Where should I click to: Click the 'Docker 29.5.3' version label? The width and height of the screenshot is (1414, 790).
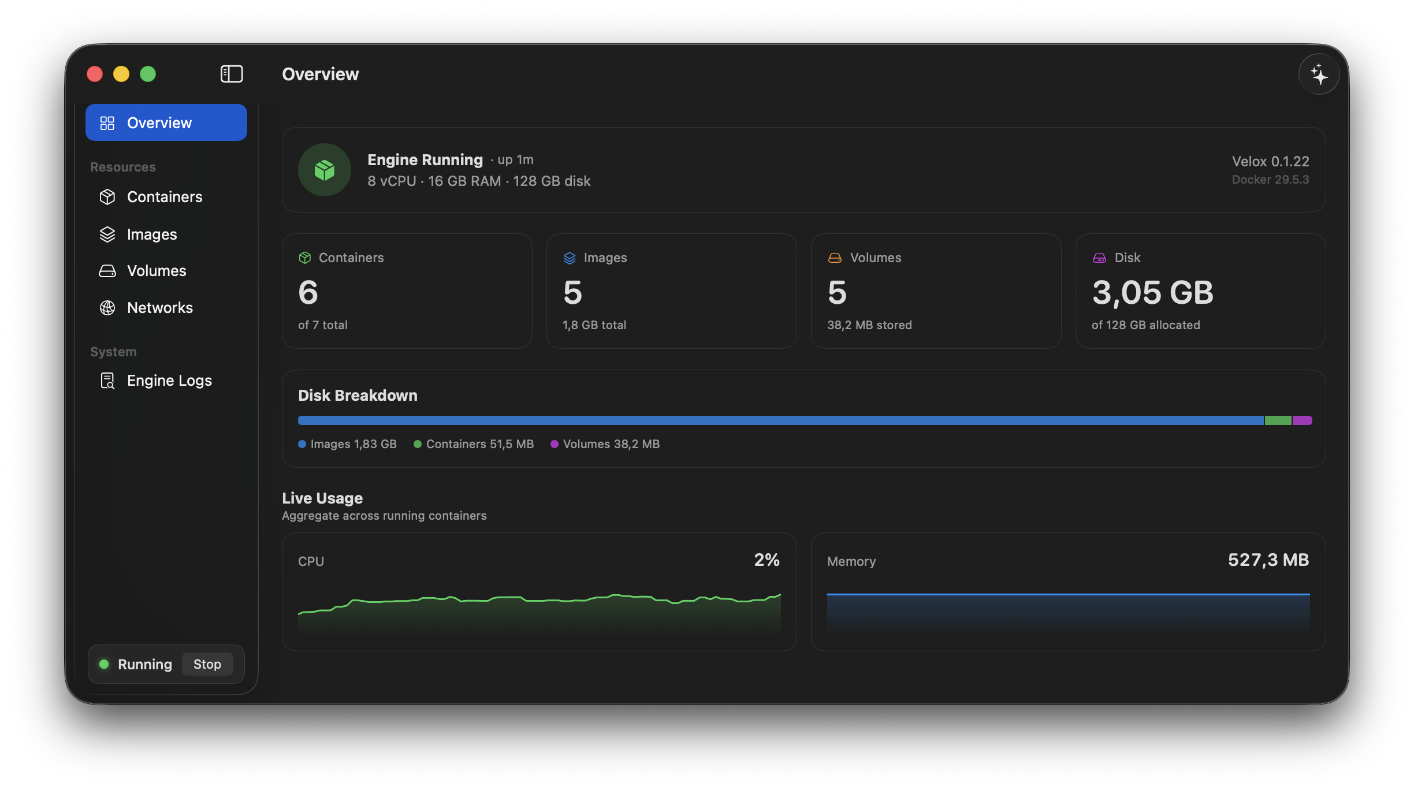(1270, 180)
